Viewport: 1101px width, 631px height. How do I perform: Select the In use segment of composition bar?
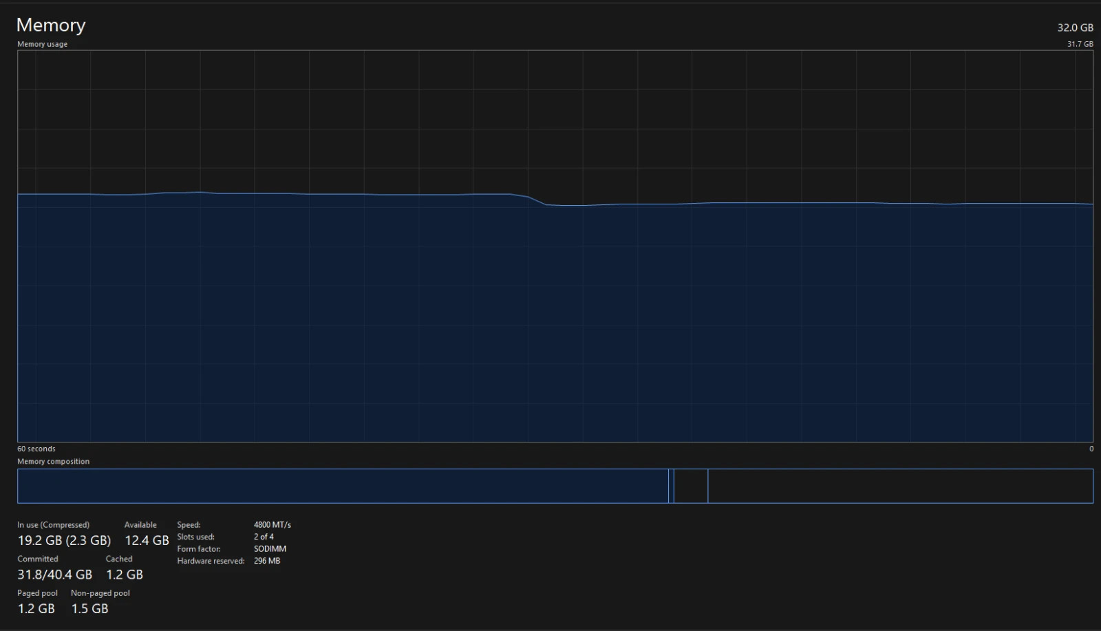pyautogui.click(x=343, y=486)
